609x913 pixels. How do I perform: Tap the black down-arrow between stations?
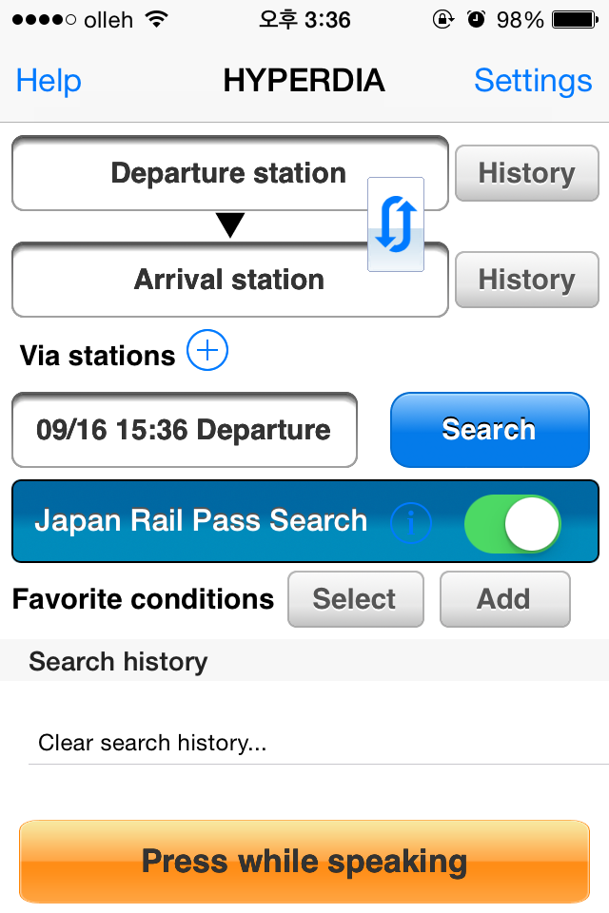coord(230,225)
